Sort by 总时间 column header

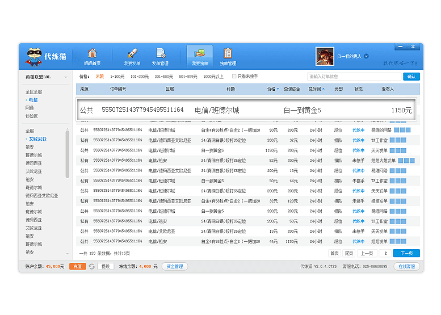(316, 89)
